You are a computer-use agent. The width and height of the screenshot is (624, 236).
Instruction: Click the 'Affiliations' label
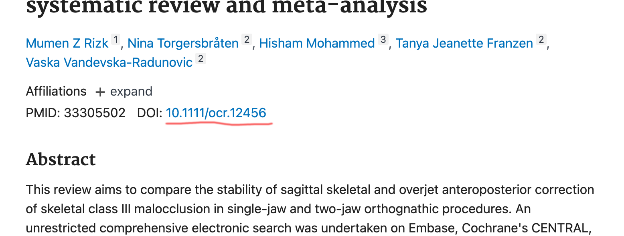(x=56, y=92)
